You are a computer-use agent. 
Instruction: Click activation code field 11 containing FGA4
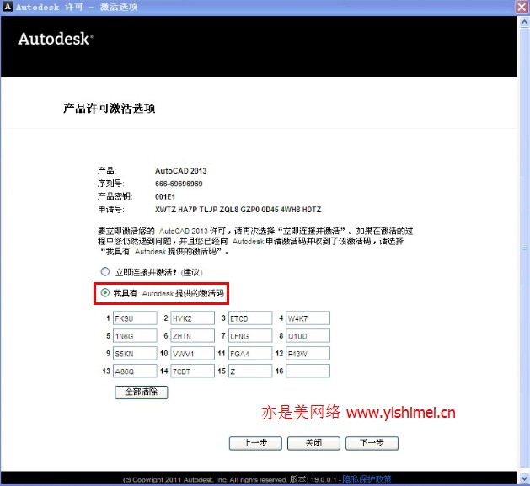[250, 354]
